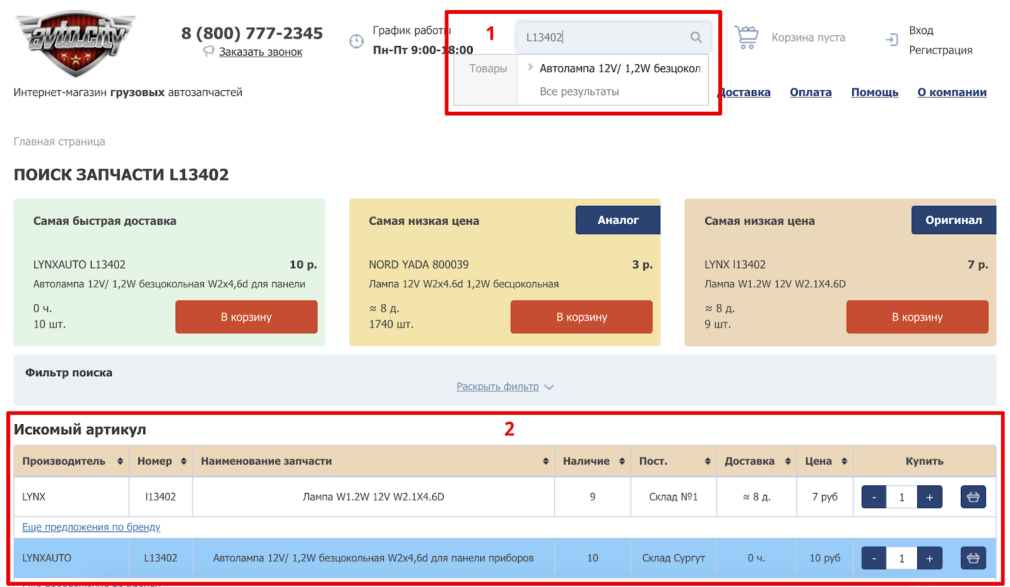
Task: Sort by Производитель column arrows
Action: point(120,461)
